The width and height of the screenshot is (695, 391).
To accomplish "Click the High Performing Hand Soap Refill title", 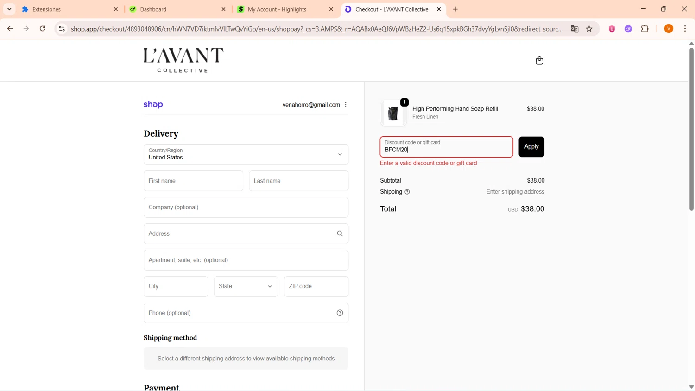I will [455, 109].
